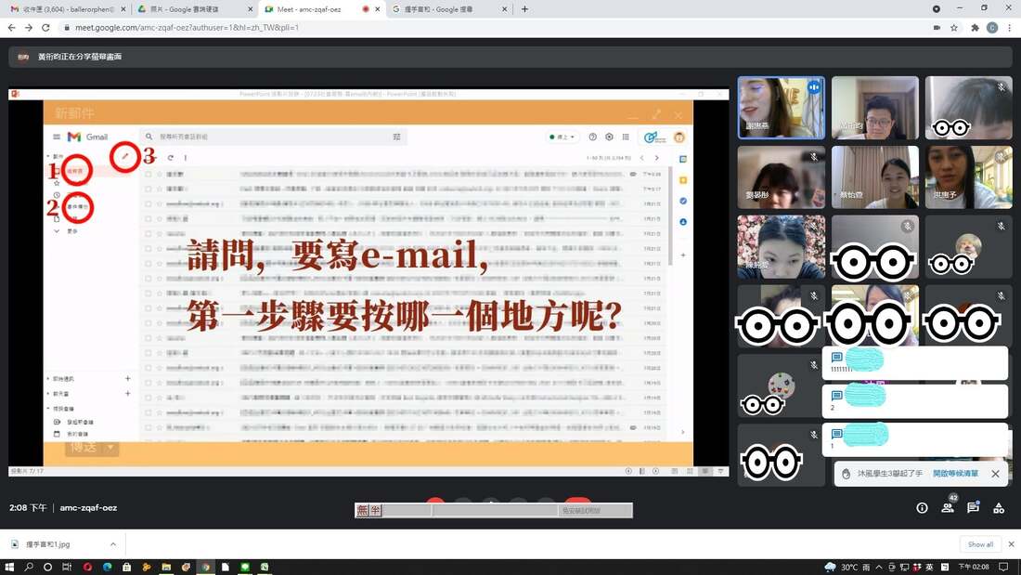Expand hidden system tray icons
Screen dimensions: 1021x575
pos(878,568)
